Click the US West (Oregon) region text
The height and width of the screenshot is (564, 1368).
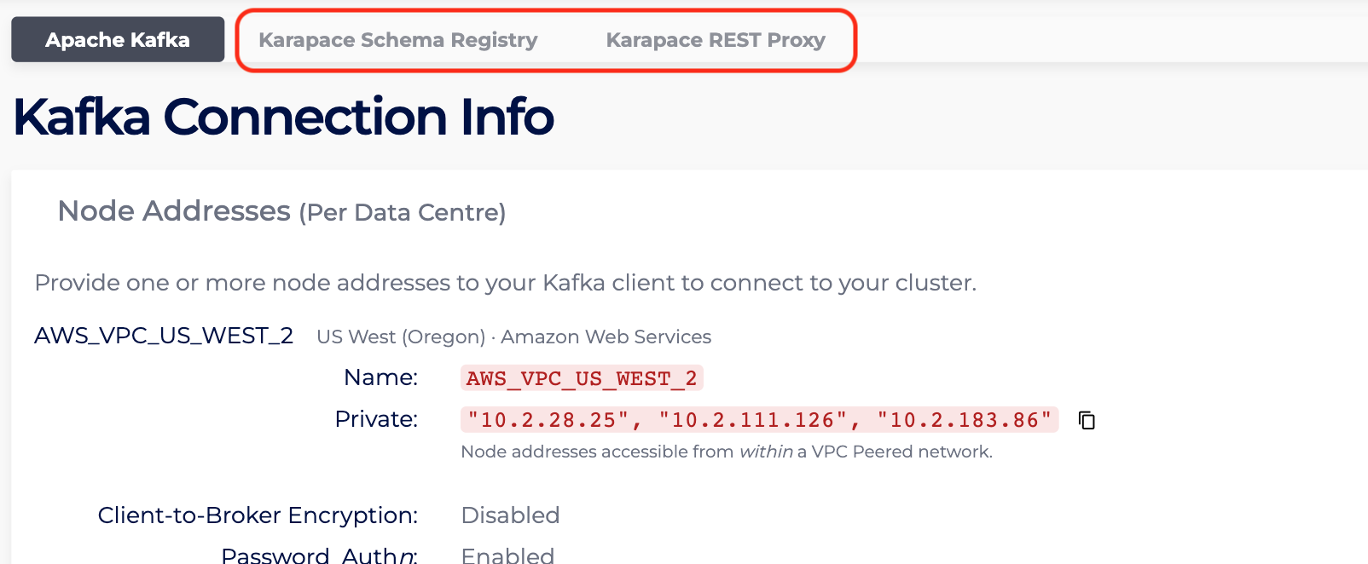(x=401, y=337)
